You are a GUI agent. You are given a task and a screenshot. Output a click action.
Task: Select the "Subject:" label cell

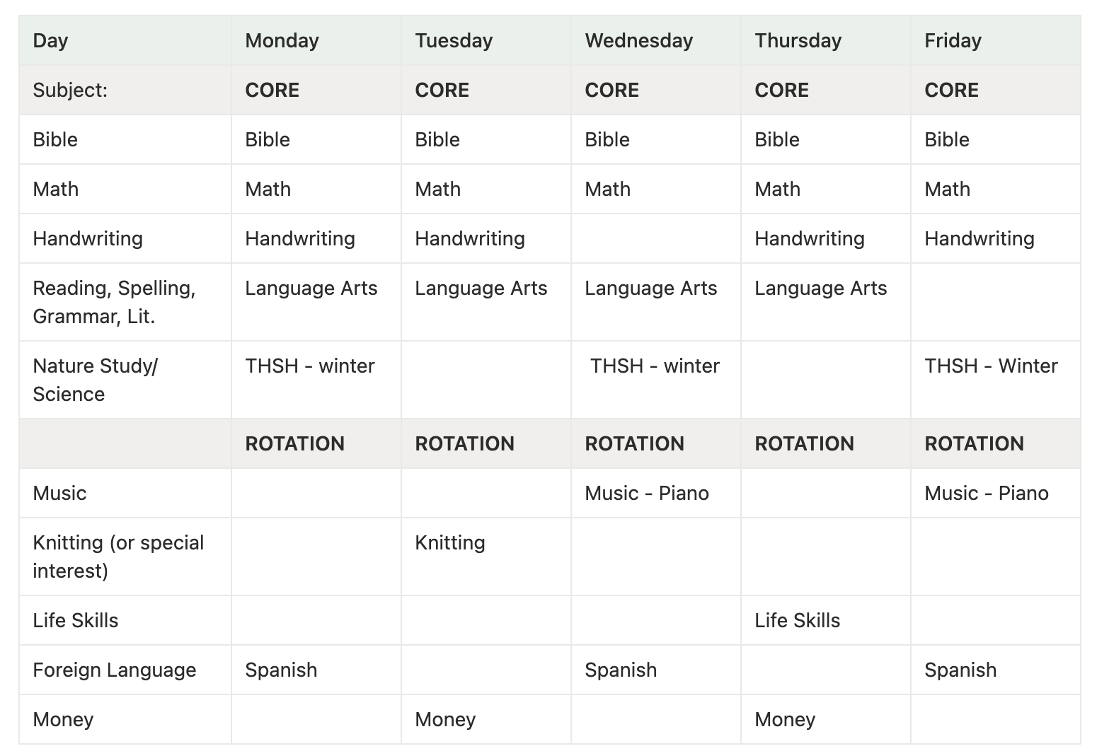70,90
